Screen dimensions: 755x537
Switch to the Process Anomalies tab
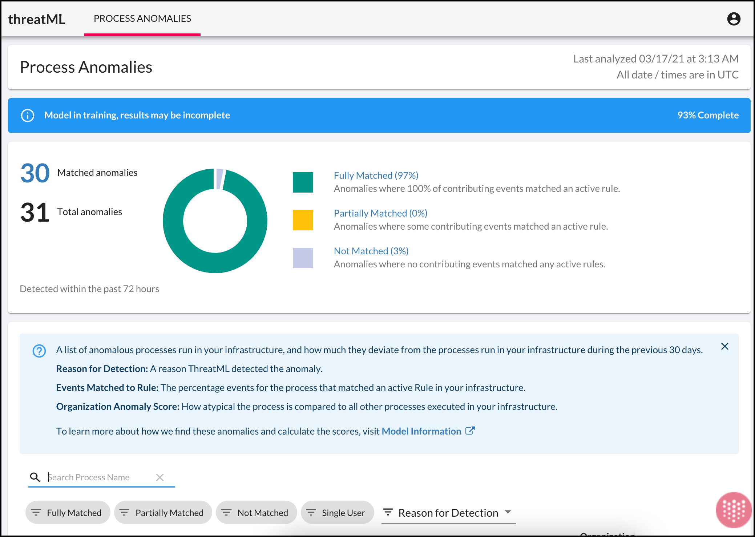142,19
